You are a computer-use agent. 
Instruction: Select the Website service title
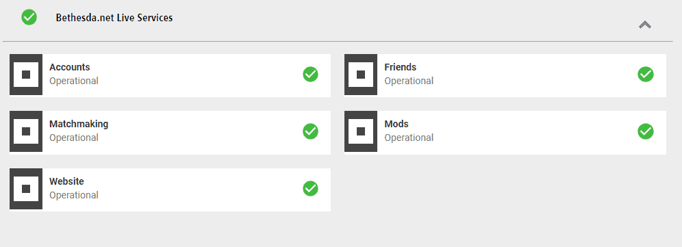pos(66,182)
